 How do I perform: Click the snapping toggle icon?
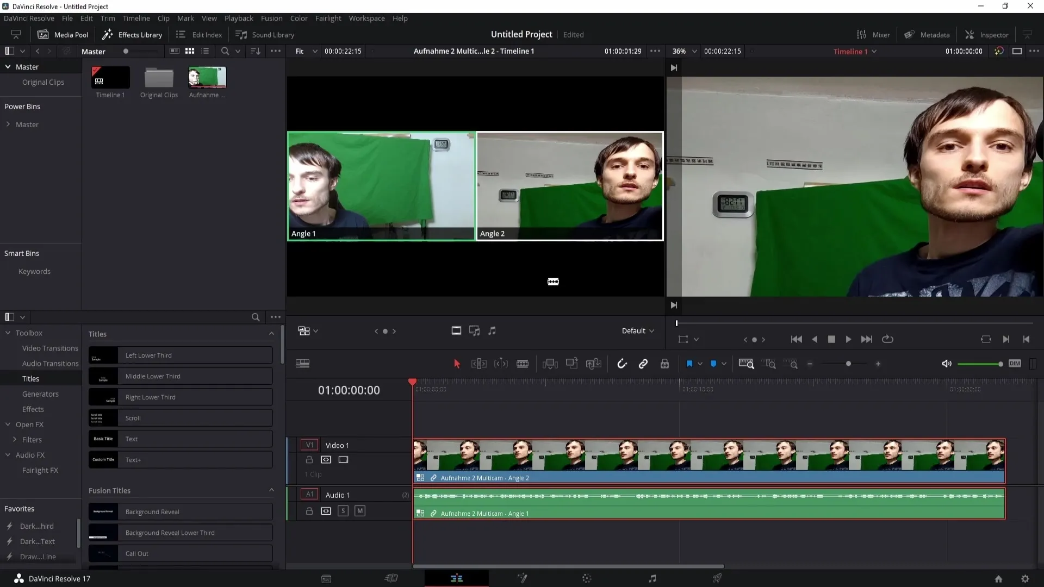[x=622, y=364]
